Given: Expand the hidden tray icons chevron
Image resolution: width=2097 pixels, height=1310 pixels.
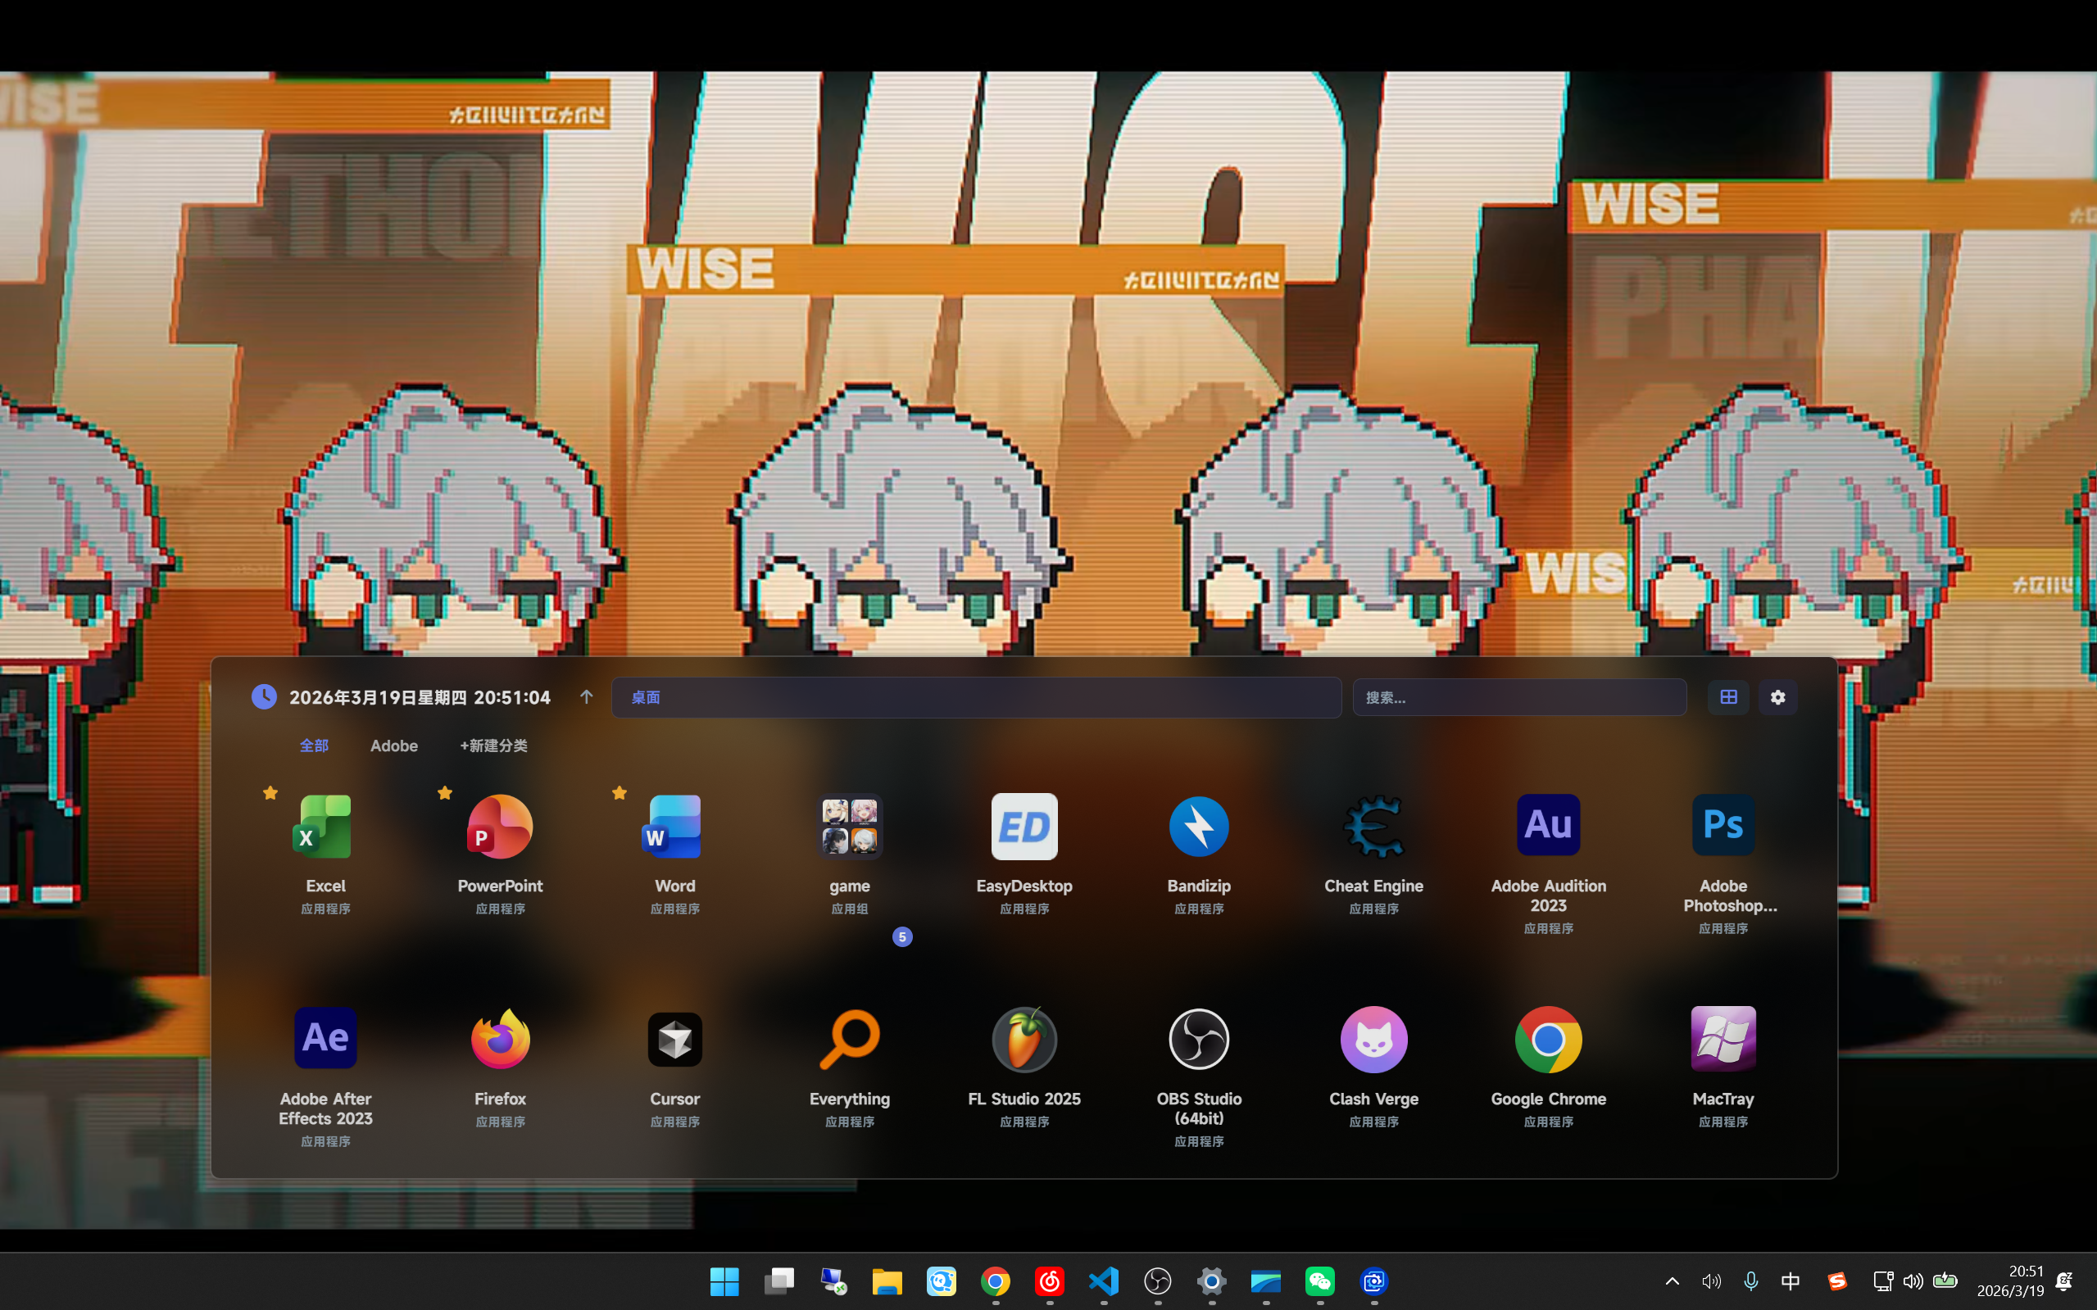Looking at the screenshot, I should pos(1673,1281).
